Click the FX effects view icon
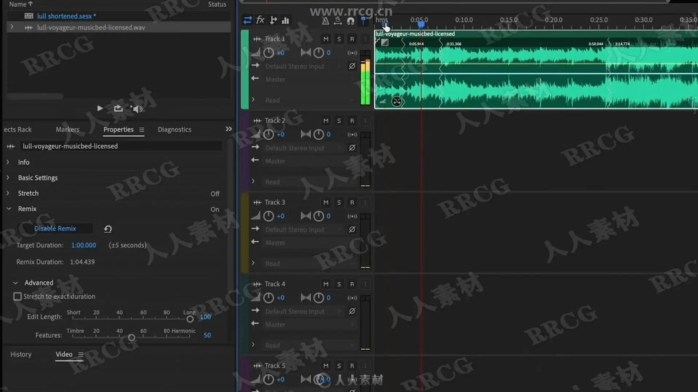The width and height of the screenshot is (698, 392). pos(260,20)
